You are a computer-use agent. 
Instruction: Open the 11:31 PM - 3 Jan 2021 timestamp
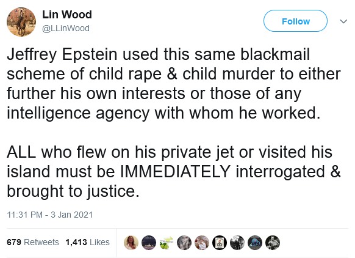pyautogui.click(x=50, y=215)
